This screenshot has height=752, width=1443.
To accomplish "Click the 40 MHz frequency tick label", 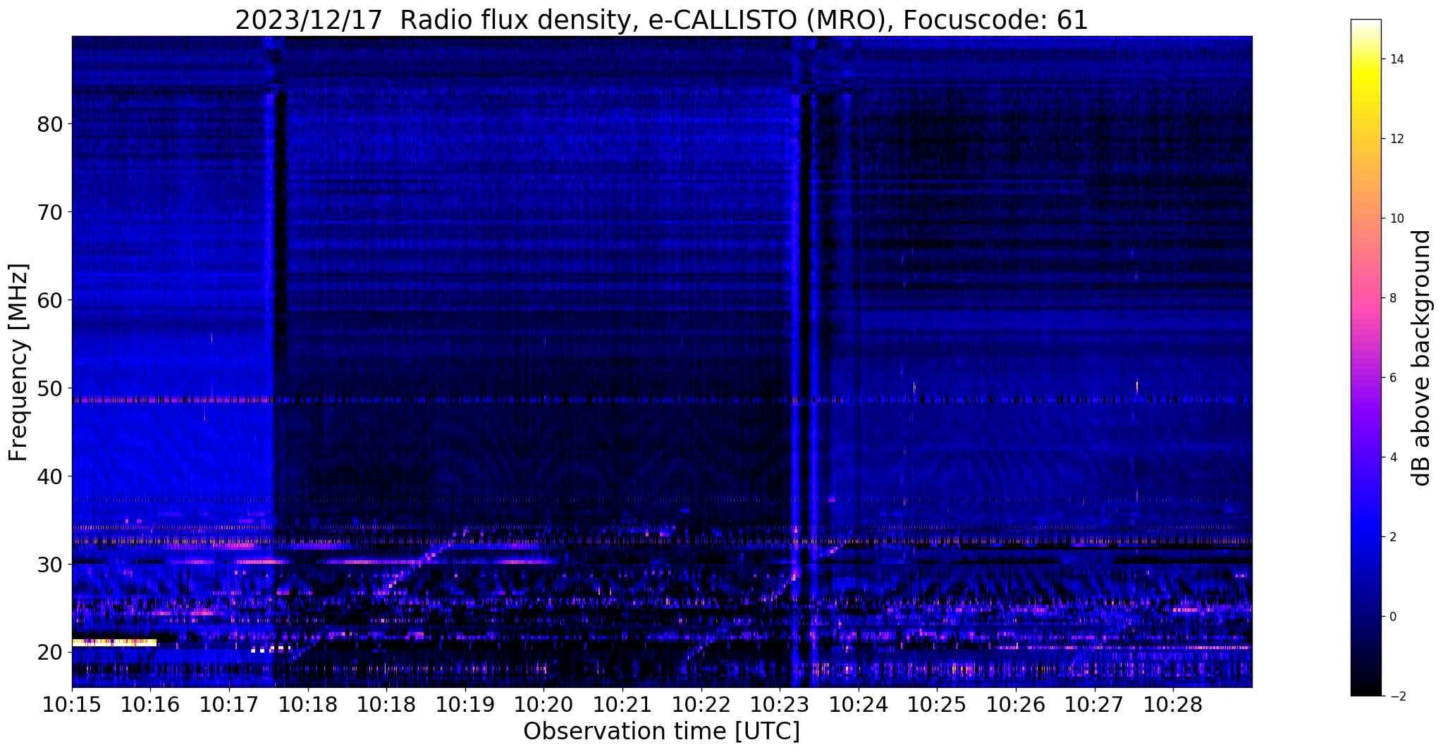I will [50, 476].
